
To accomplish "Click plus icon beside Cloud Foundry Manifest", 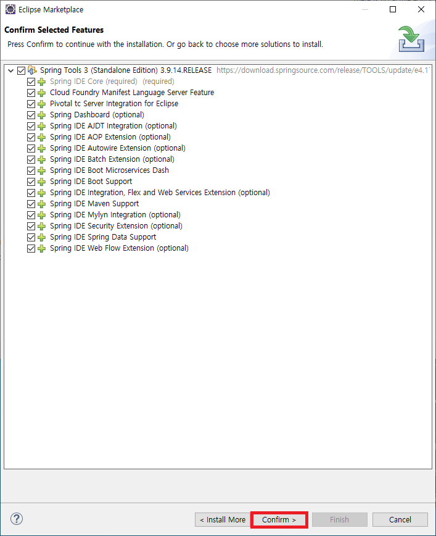I will click(x=42, y=93).
